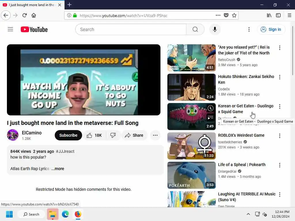Subscribe to ElCamino channel
This screenshot has height=221, width=295.
tap(68, 135)
